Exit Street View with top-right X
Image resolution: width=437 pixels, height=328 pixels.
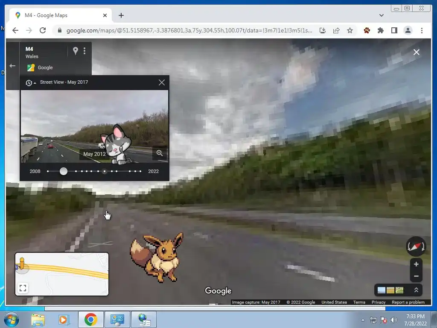click(417, 52)
